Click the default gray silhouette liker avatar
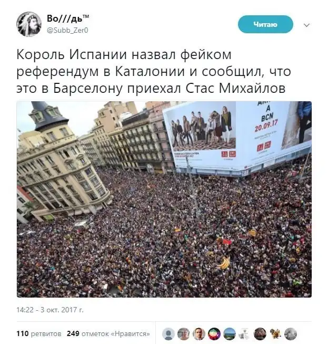Viewport: 328px width, 344px height. pyautogui.click(x=168, y=334)
